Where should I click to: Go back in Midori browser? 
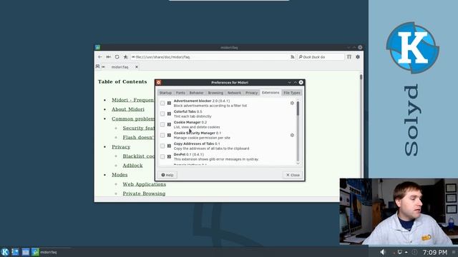[100, 57]
